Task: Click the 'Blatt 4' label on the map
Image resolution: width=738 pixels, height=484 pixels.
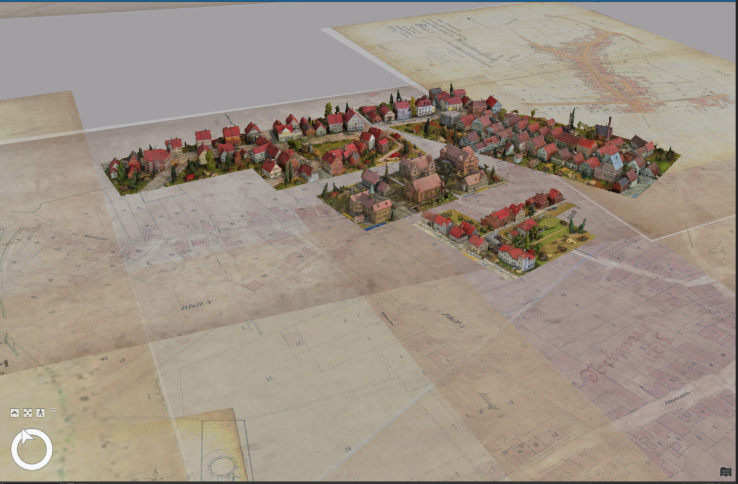Action: click(x=196, y=305)
